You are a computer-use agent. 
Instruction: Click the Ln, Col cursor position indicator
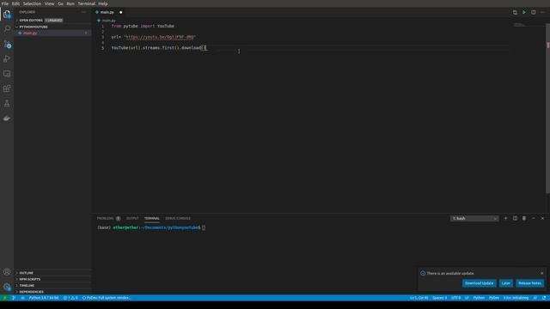pyautogui.click(x=419, y=298)
